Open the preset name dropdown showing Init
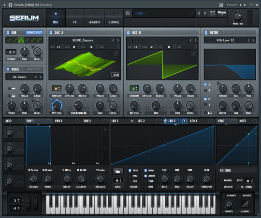 point(164,14)
